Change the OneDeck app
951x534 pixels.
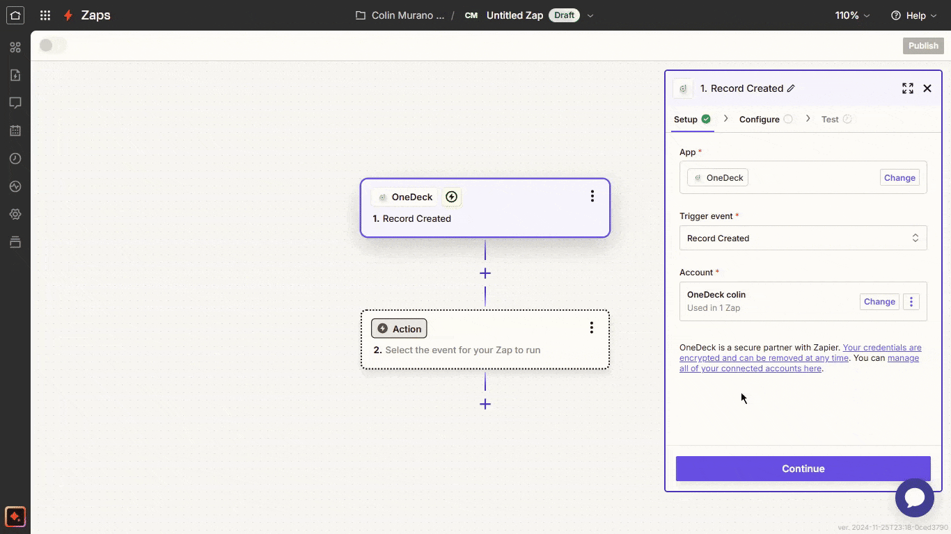click(899, 177)
